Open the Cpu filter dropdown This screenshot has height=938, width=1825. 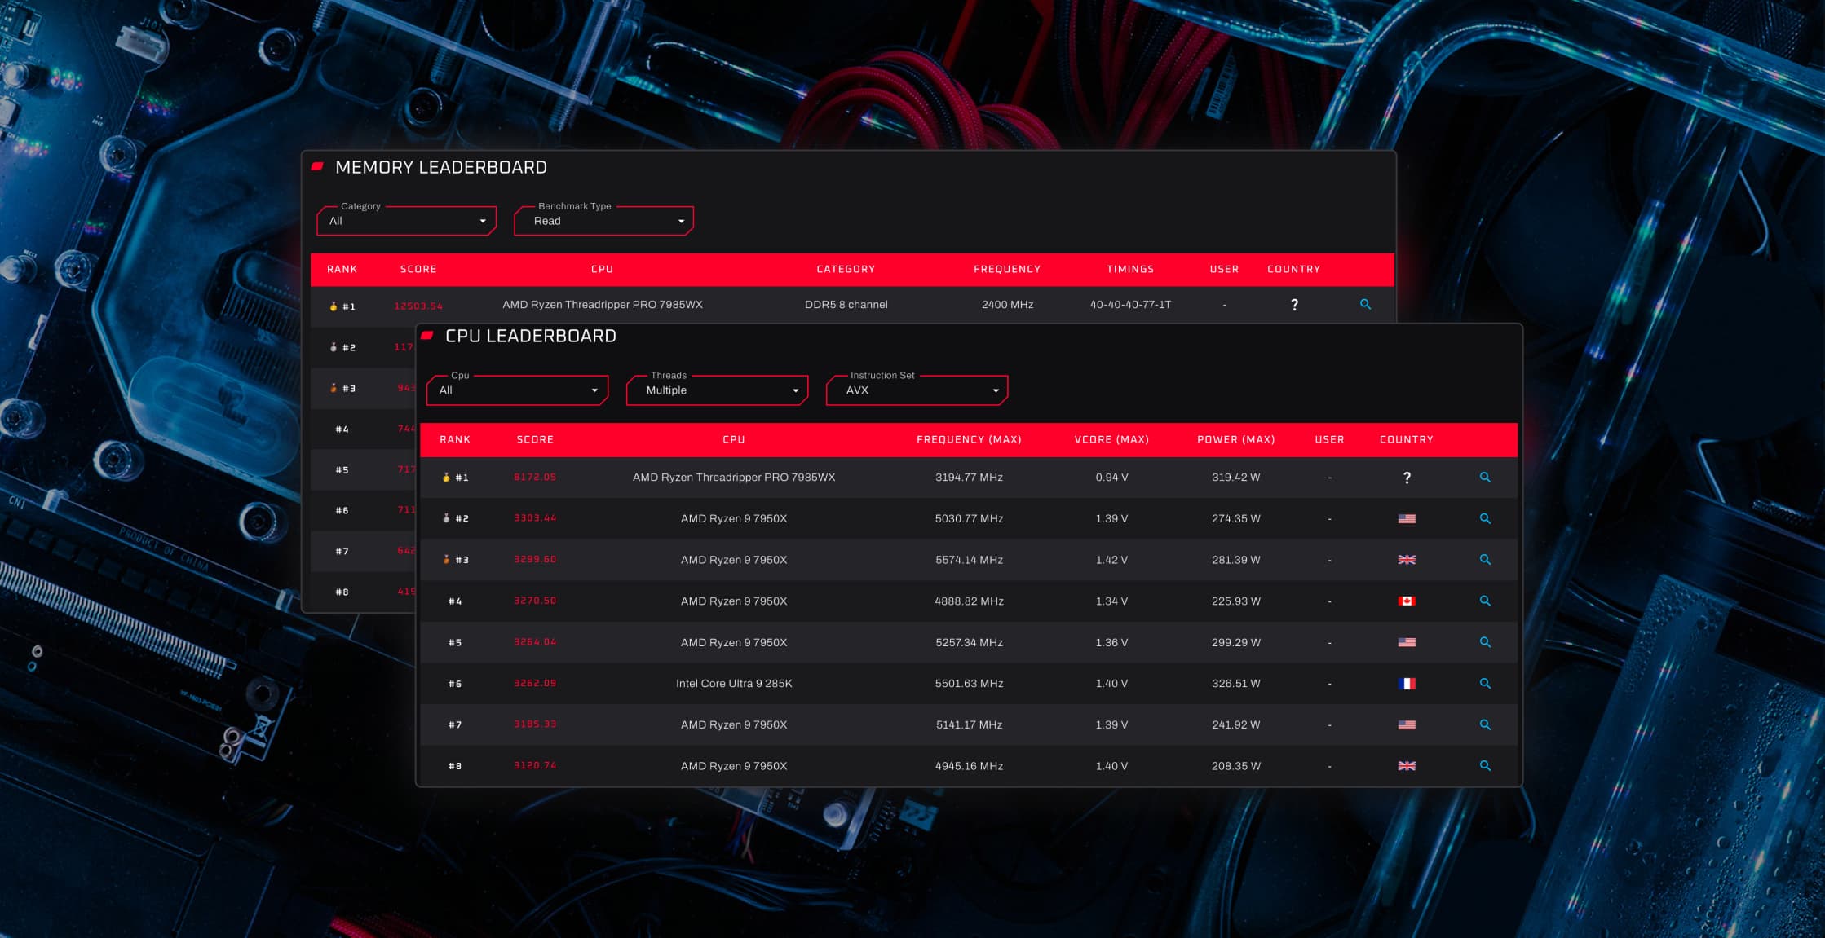point(518,390)
